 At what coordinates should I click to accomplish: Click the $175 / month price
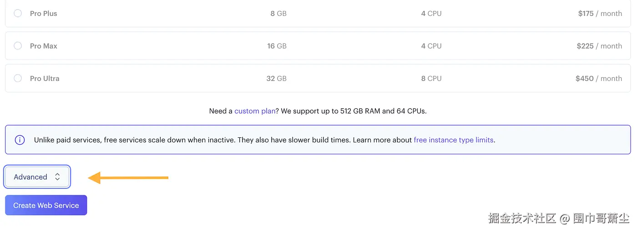point(600,14)
